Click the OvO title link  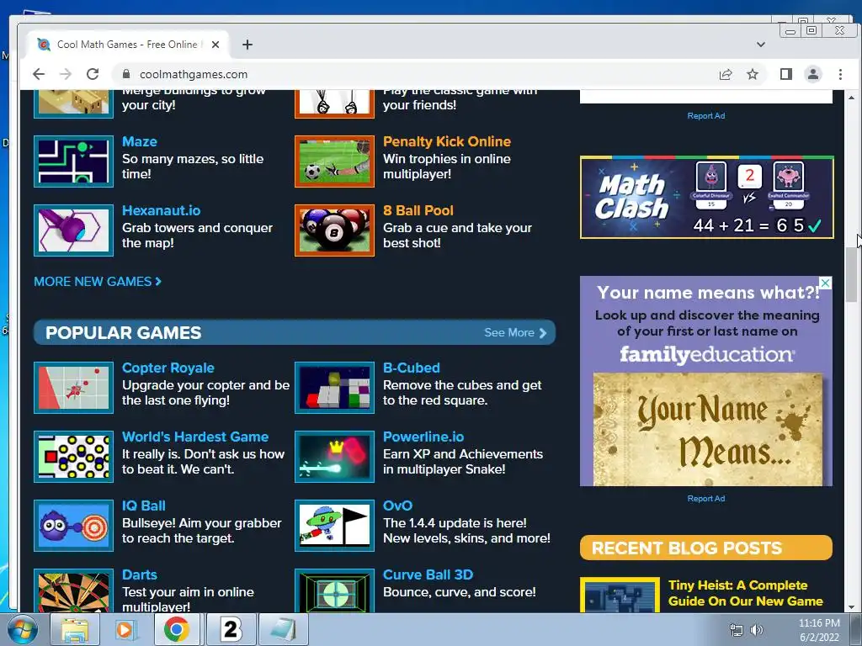point(397,506)
